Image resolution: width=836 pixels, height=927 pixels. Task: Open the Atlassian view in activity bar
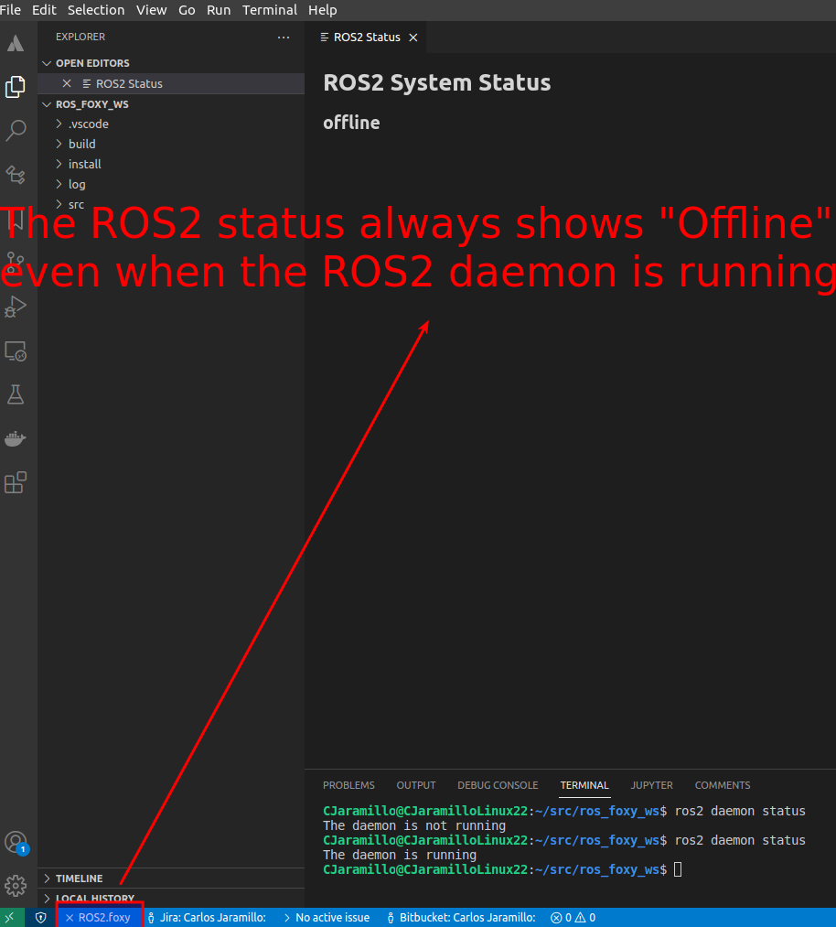coord(16,44)
